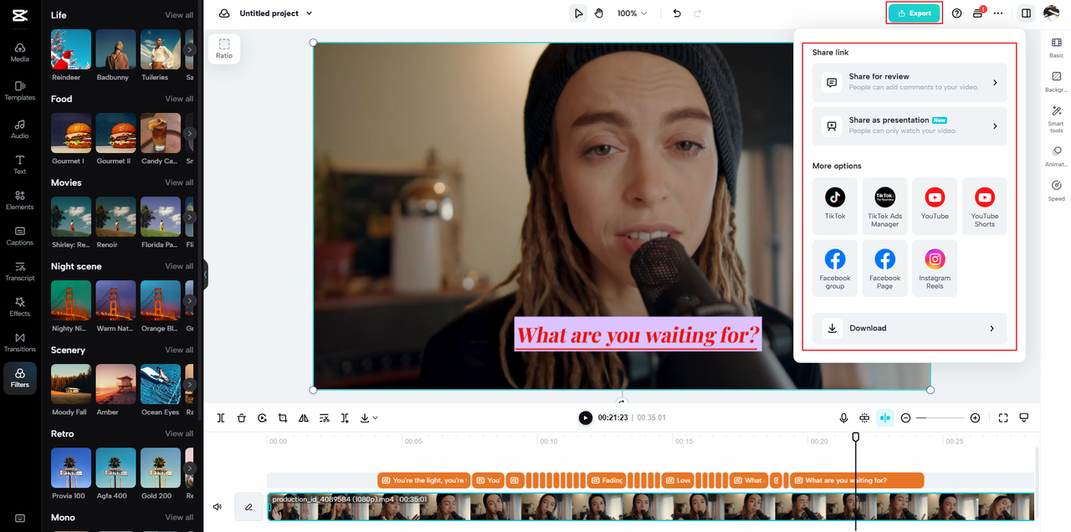Choose Instagram Reels sharing icon
This screenshot has height=532, width=1071.
935,267
